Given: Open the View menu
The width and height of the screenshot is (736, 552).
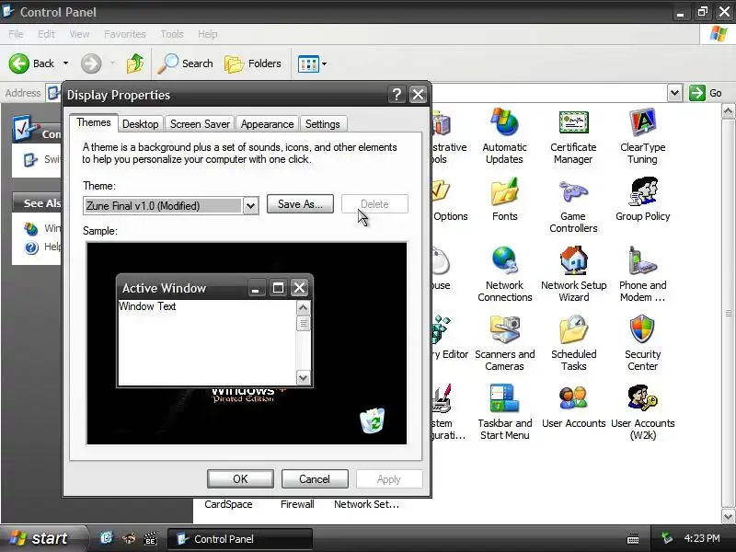Looking at the screenshot, I should pyautogui.click(x=79, y=34).
